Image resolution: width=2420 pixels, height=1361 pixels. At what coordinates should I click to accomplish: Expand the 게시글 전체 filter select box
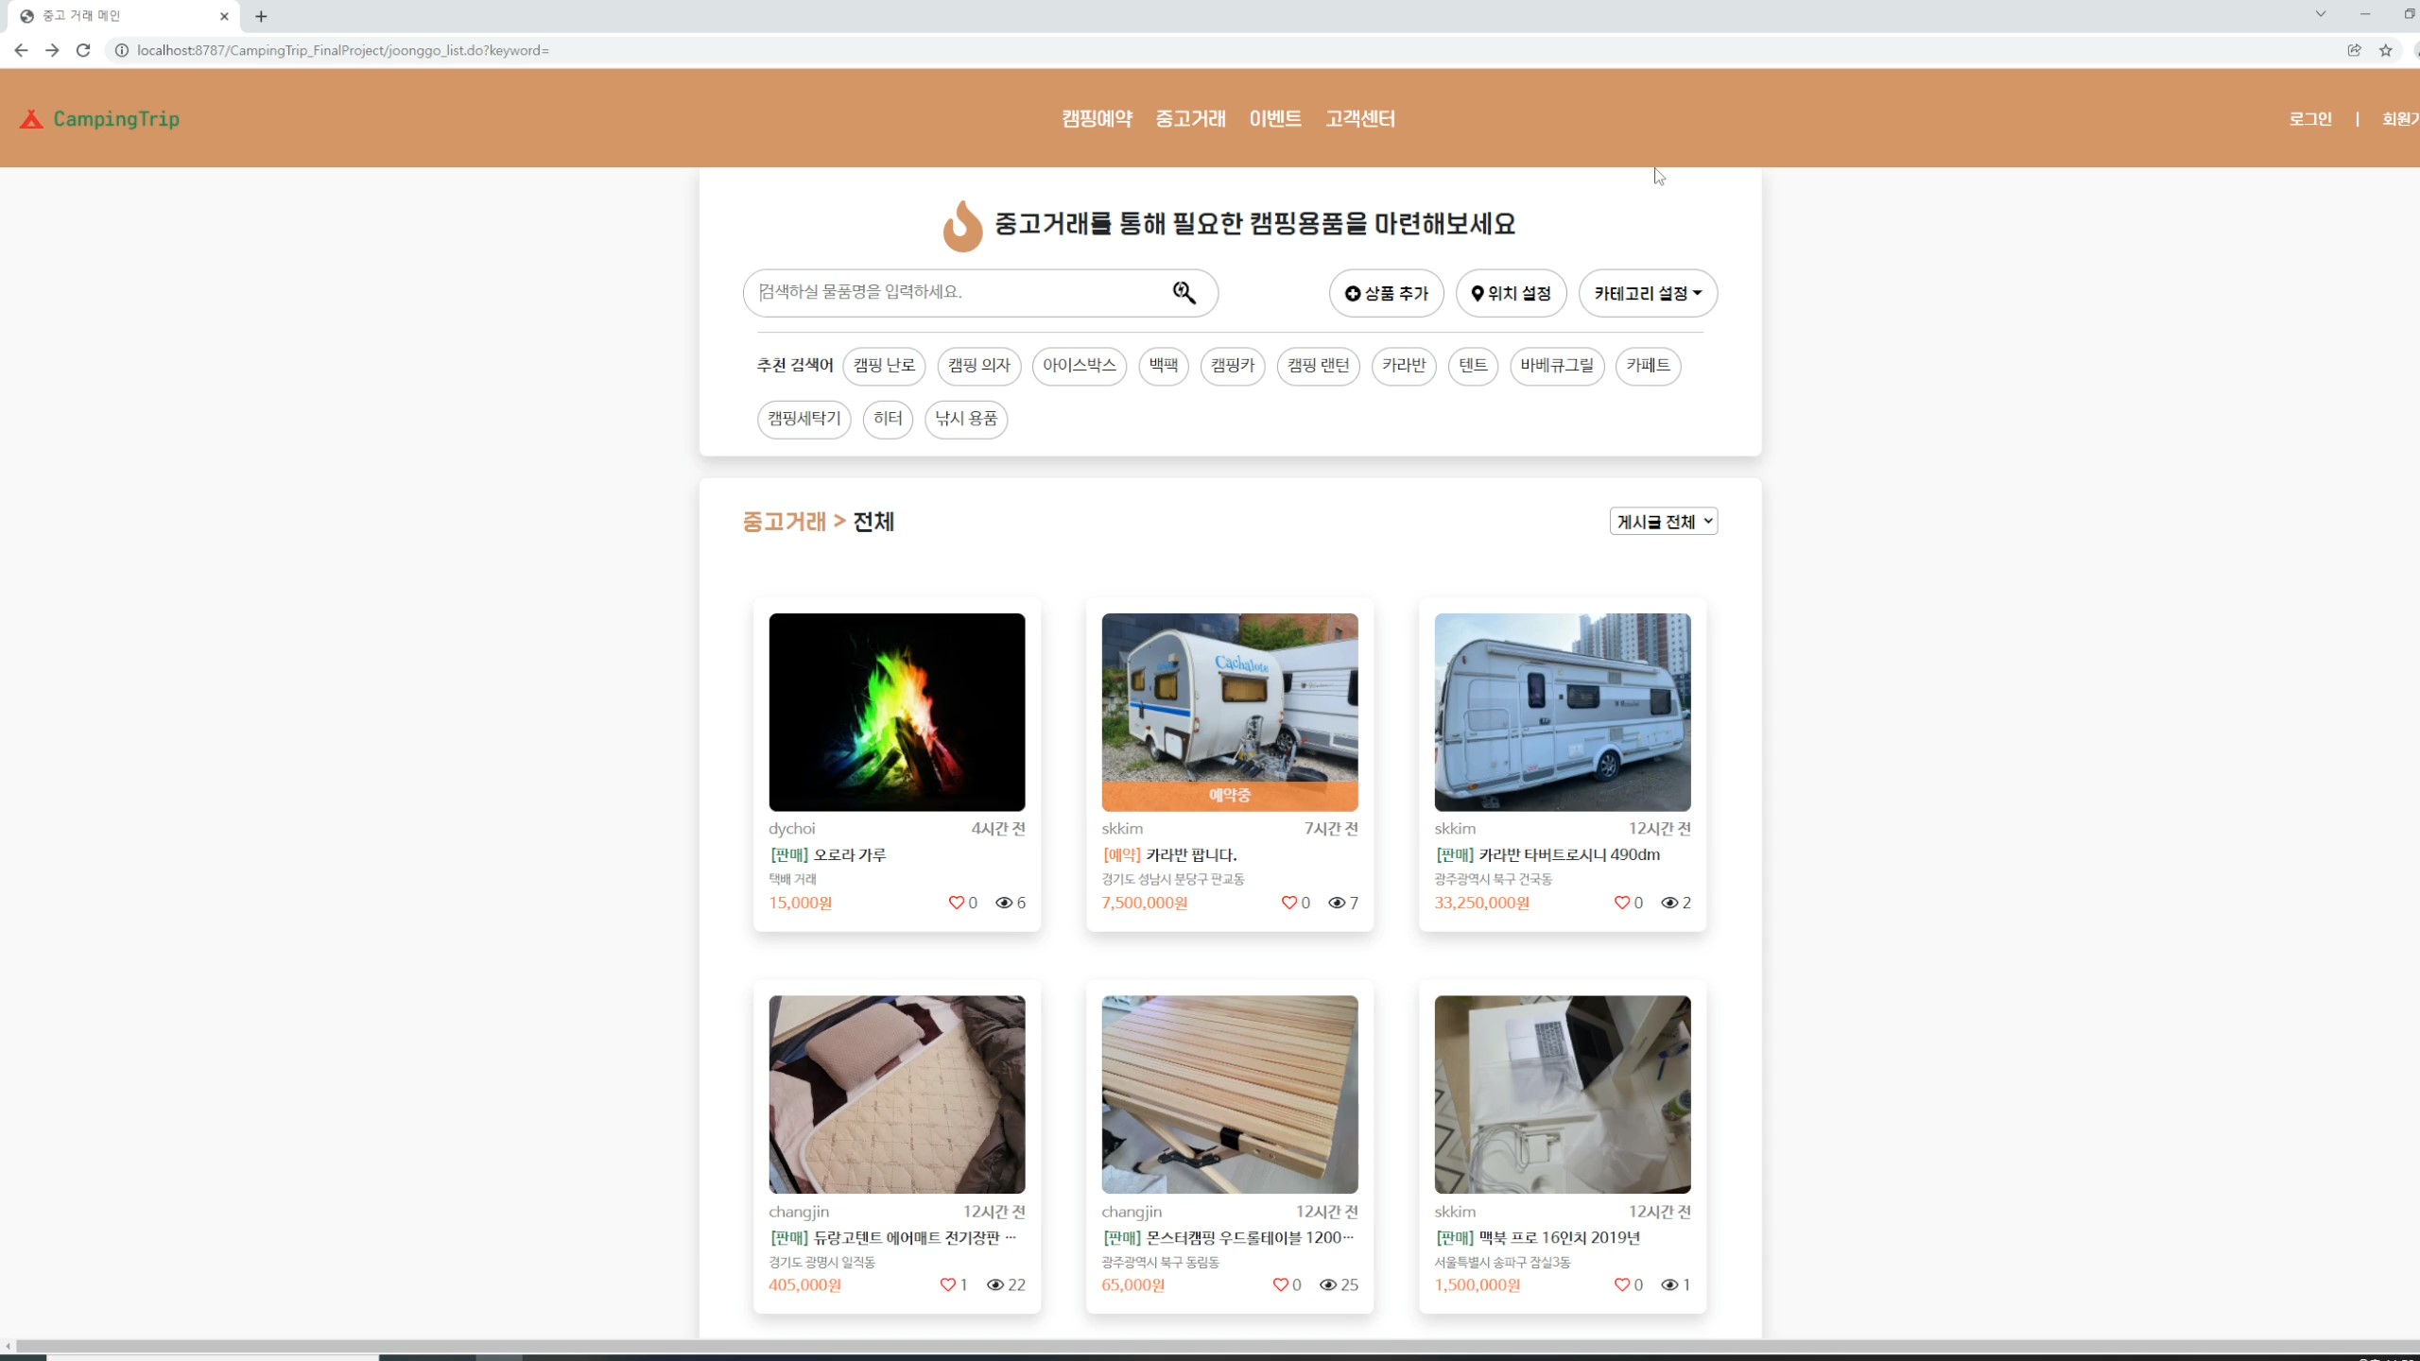pos(1663,522)
